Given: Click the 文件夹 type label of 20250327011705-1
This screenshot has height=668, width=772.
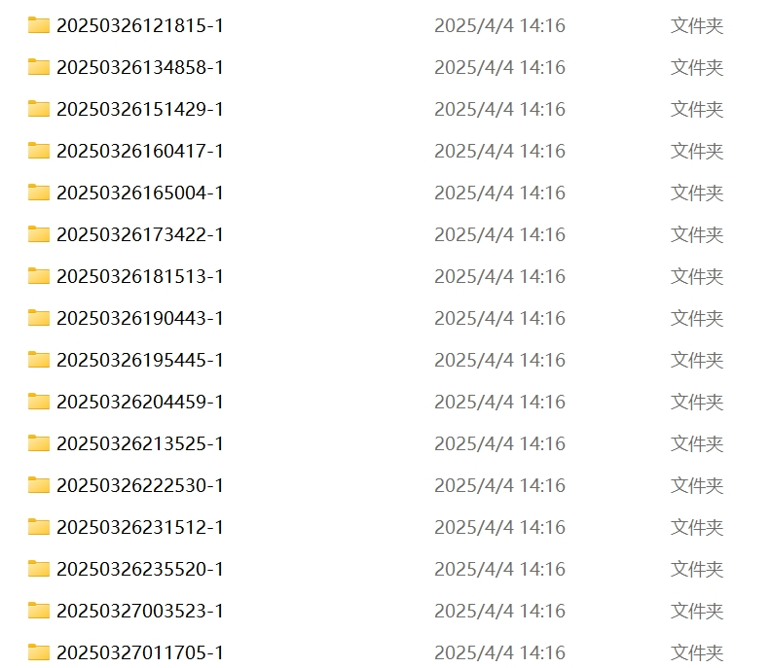Looking at the screenshot, I should coord(697,652).
